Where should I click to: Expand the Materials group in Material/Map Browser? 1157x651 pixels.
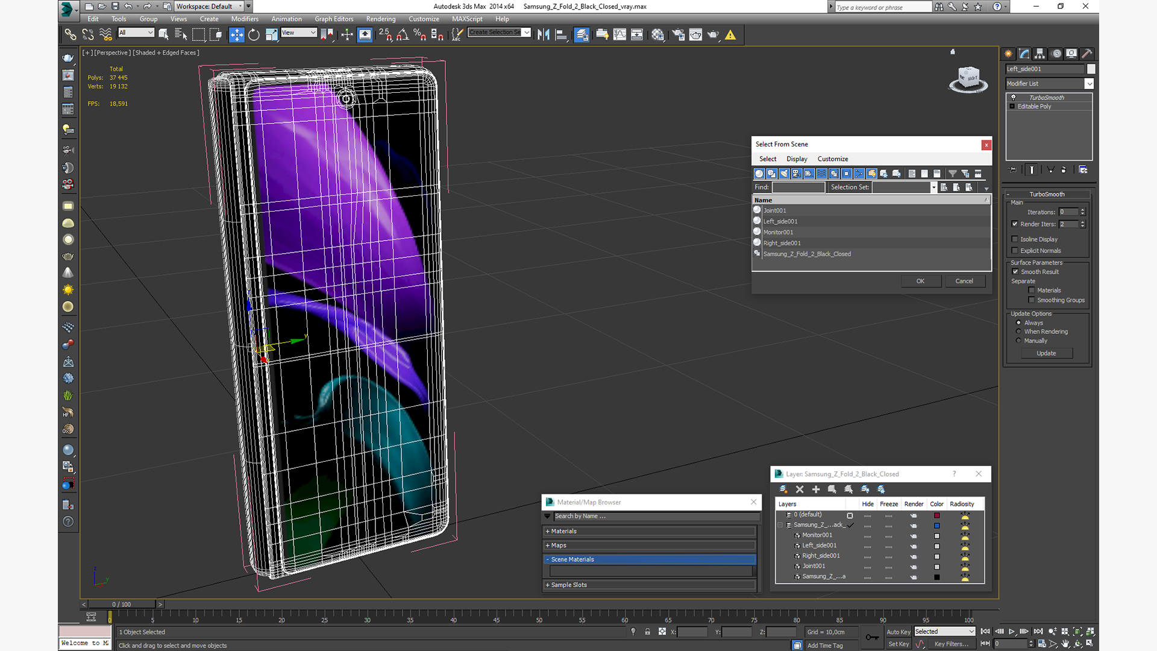(650, 531)
